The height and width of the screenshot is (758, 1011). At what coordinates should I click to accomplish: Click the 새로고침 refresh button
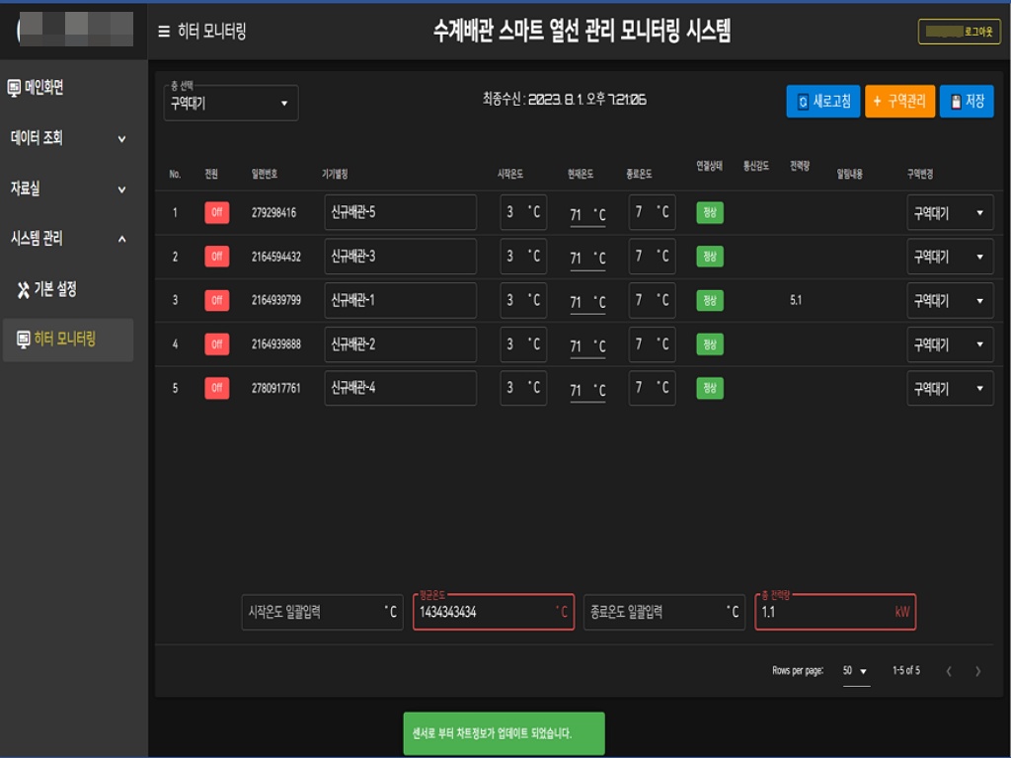pyautogui.click(x=822, y=102)
